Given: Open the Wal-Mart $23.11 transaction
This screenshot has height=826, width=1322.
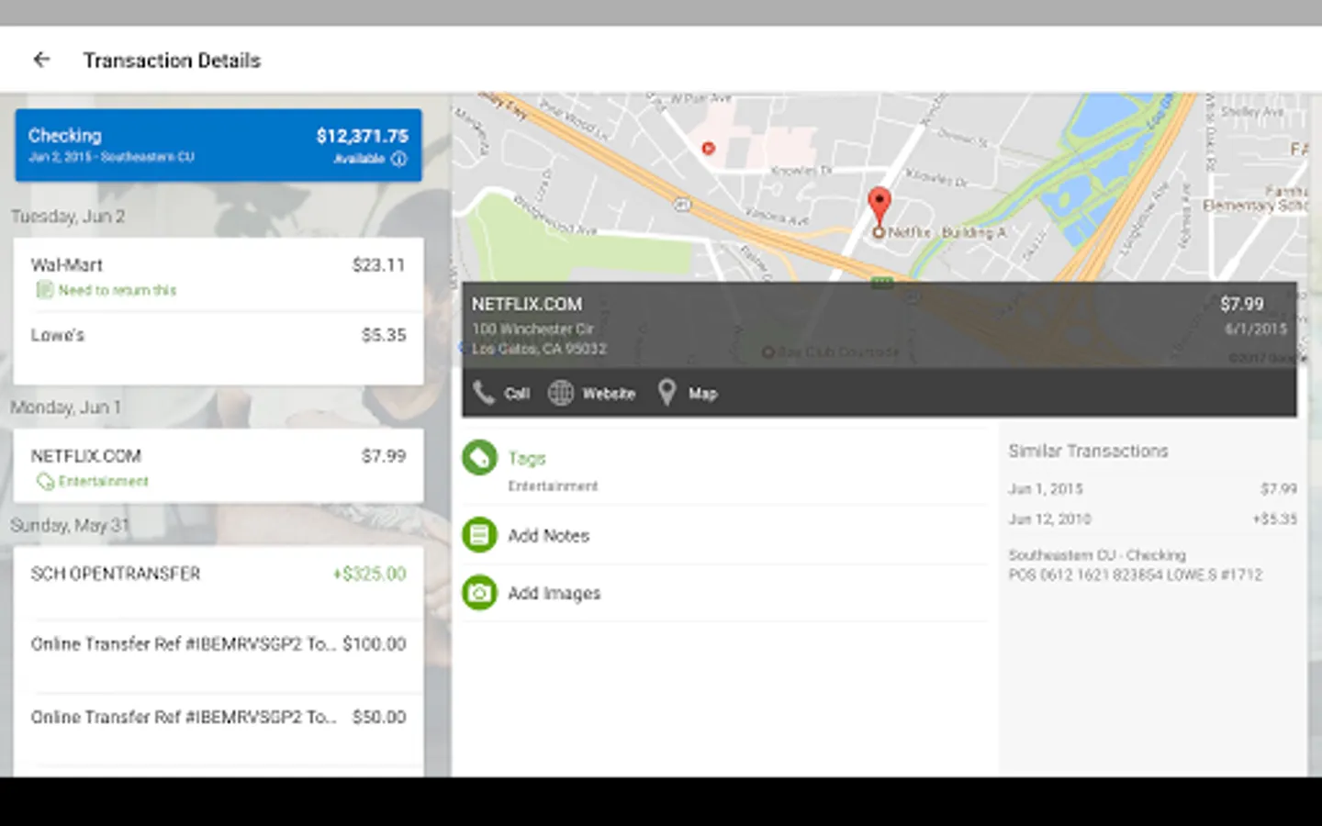Looking at the screenshot, I should pos(218,275).
